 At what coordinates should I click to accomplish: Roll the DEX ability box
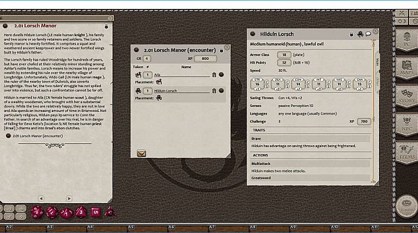[278, 85]
